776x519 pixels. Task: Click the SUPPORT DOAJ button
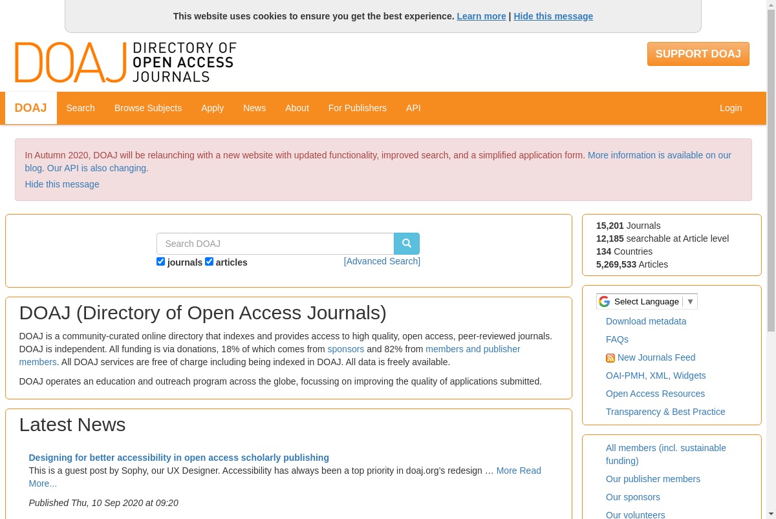tap(698, 54)
